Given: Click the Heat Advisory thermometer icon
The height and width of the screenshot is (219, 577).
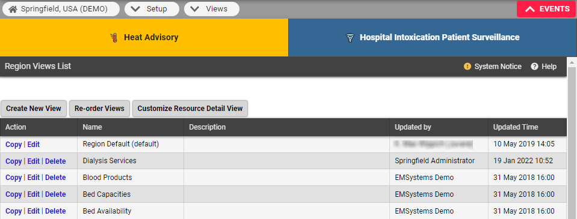Looking at the screenshot, I should tap(114, 37).
